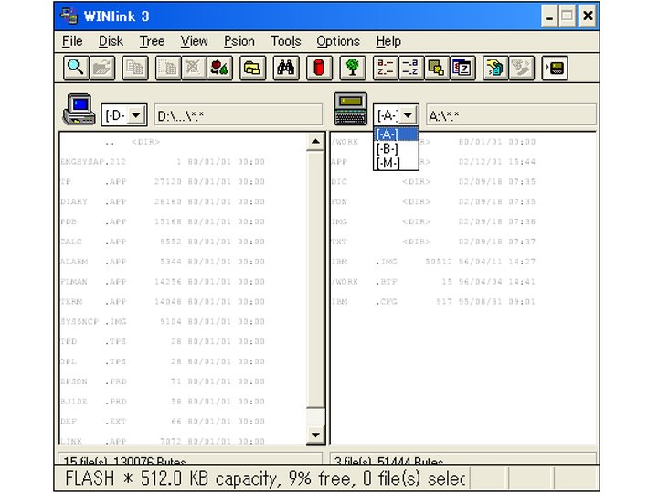This screenshot has height=494, width=658.
Task: Click the overlapping squares sort icon
Action: tap(437, 68)
